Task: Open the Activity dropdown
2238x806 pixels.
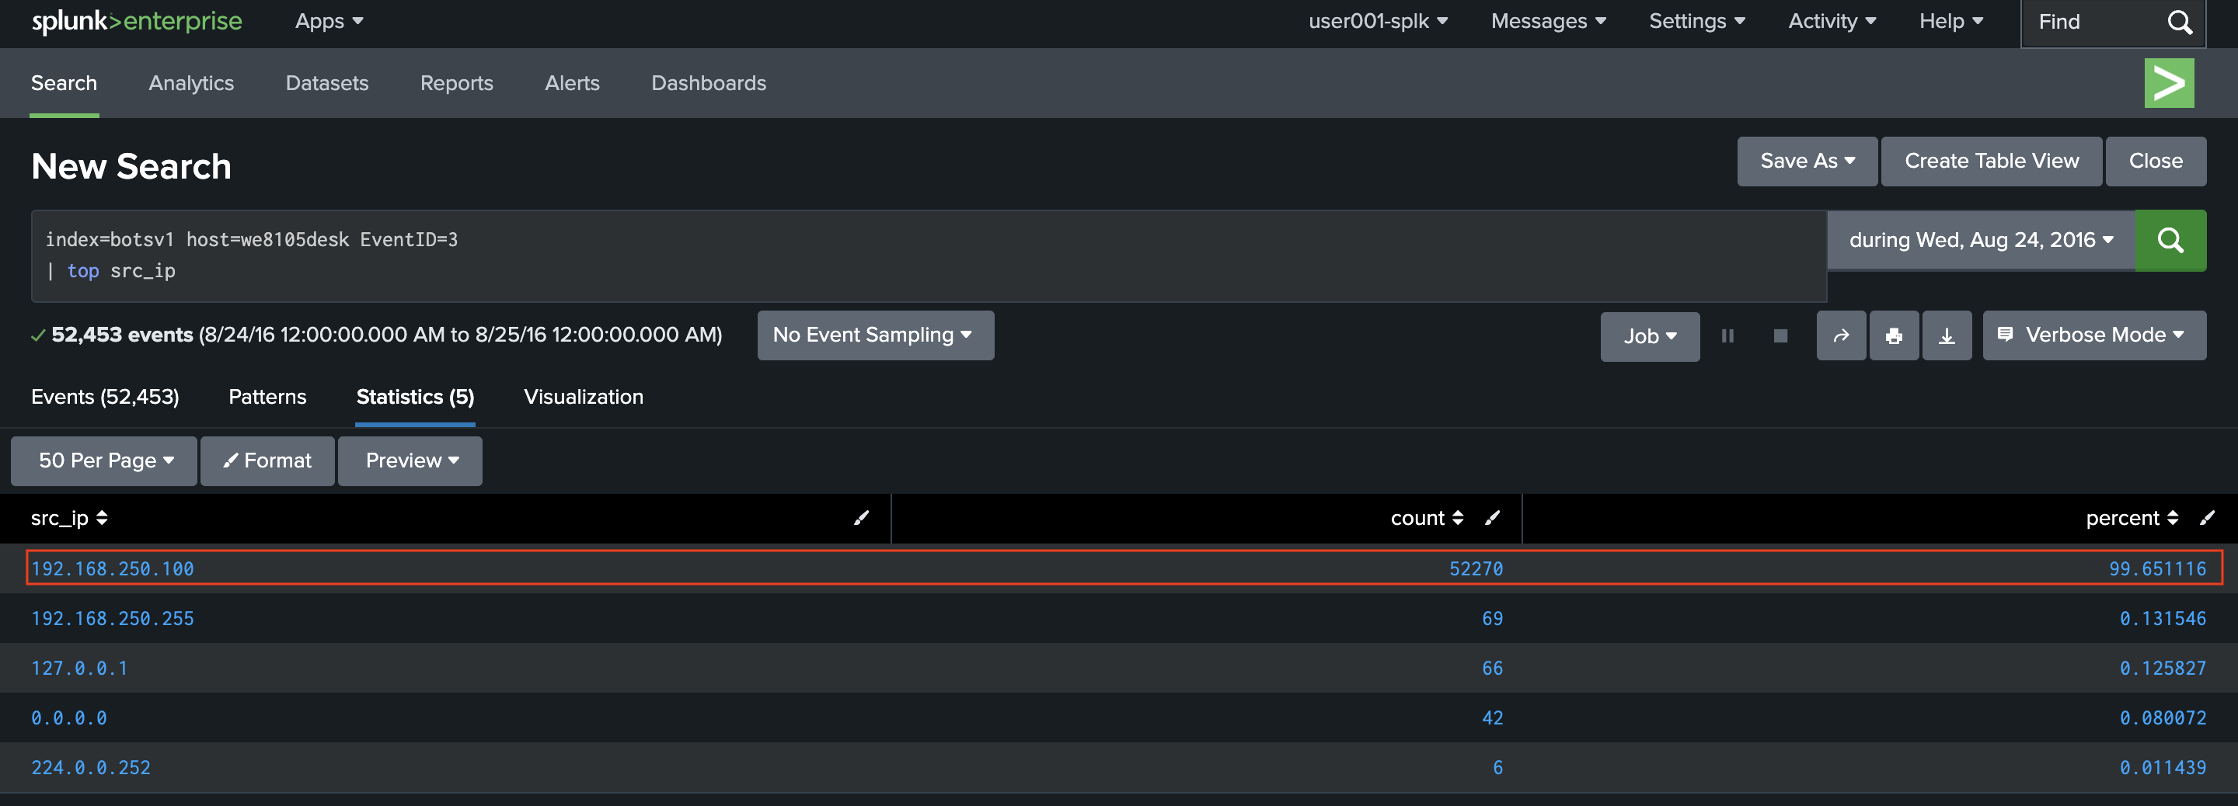Action: 1832,21
